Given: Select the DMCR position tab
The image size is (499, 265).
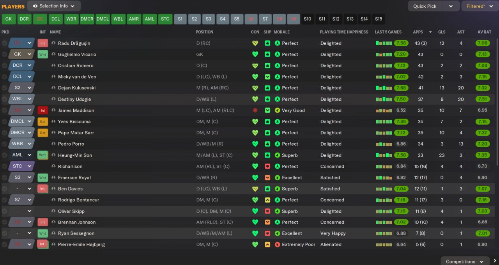Looking at the screenshot, I should [x=87, y=19].
